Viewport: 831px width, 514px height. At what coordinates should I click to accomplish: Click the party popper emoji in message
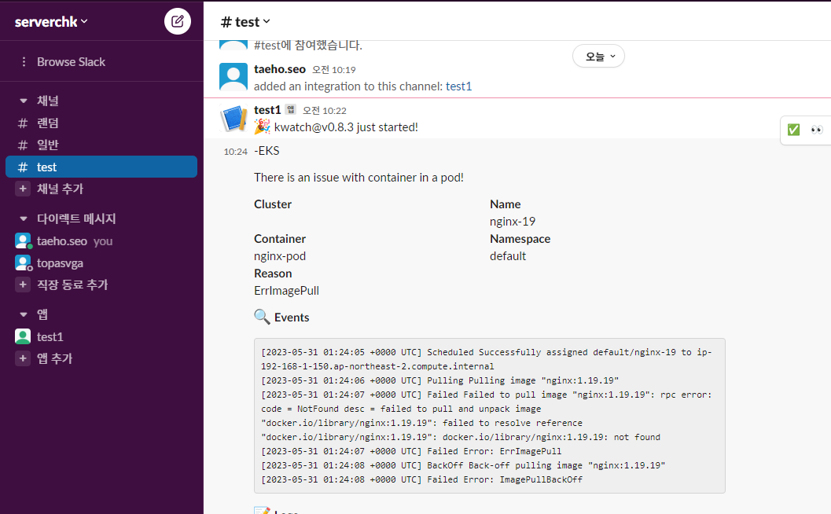click(262, 127)
